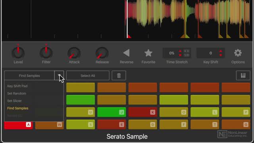
Task: Choose Key Shift Pad from menu
Action: coord(17,86)
